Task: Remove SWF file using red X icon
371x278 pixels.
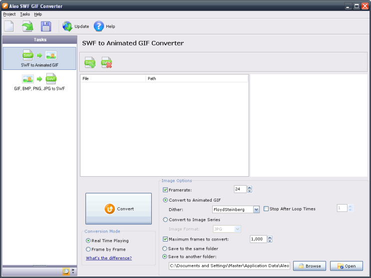Action: [106, 63]
